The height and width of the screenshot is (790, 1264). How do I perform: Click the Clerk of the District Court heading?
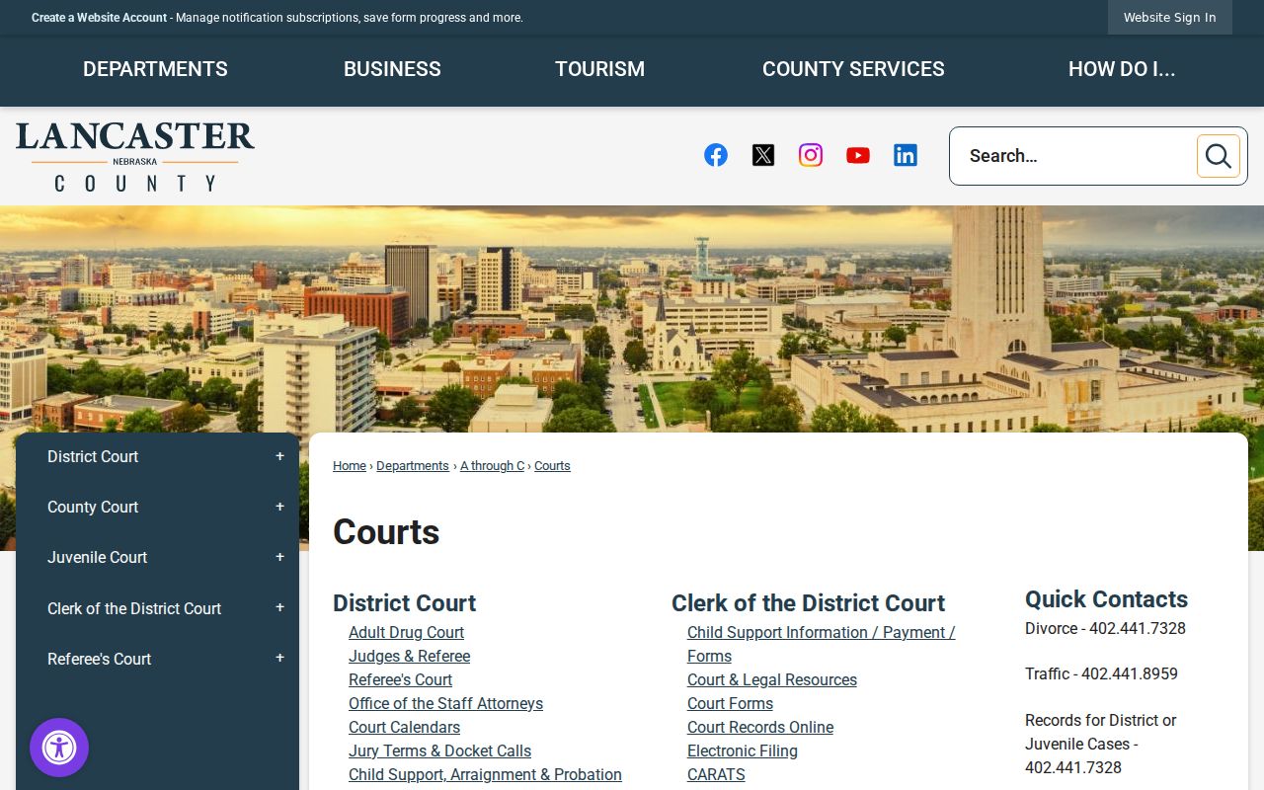tap(808, 603)
